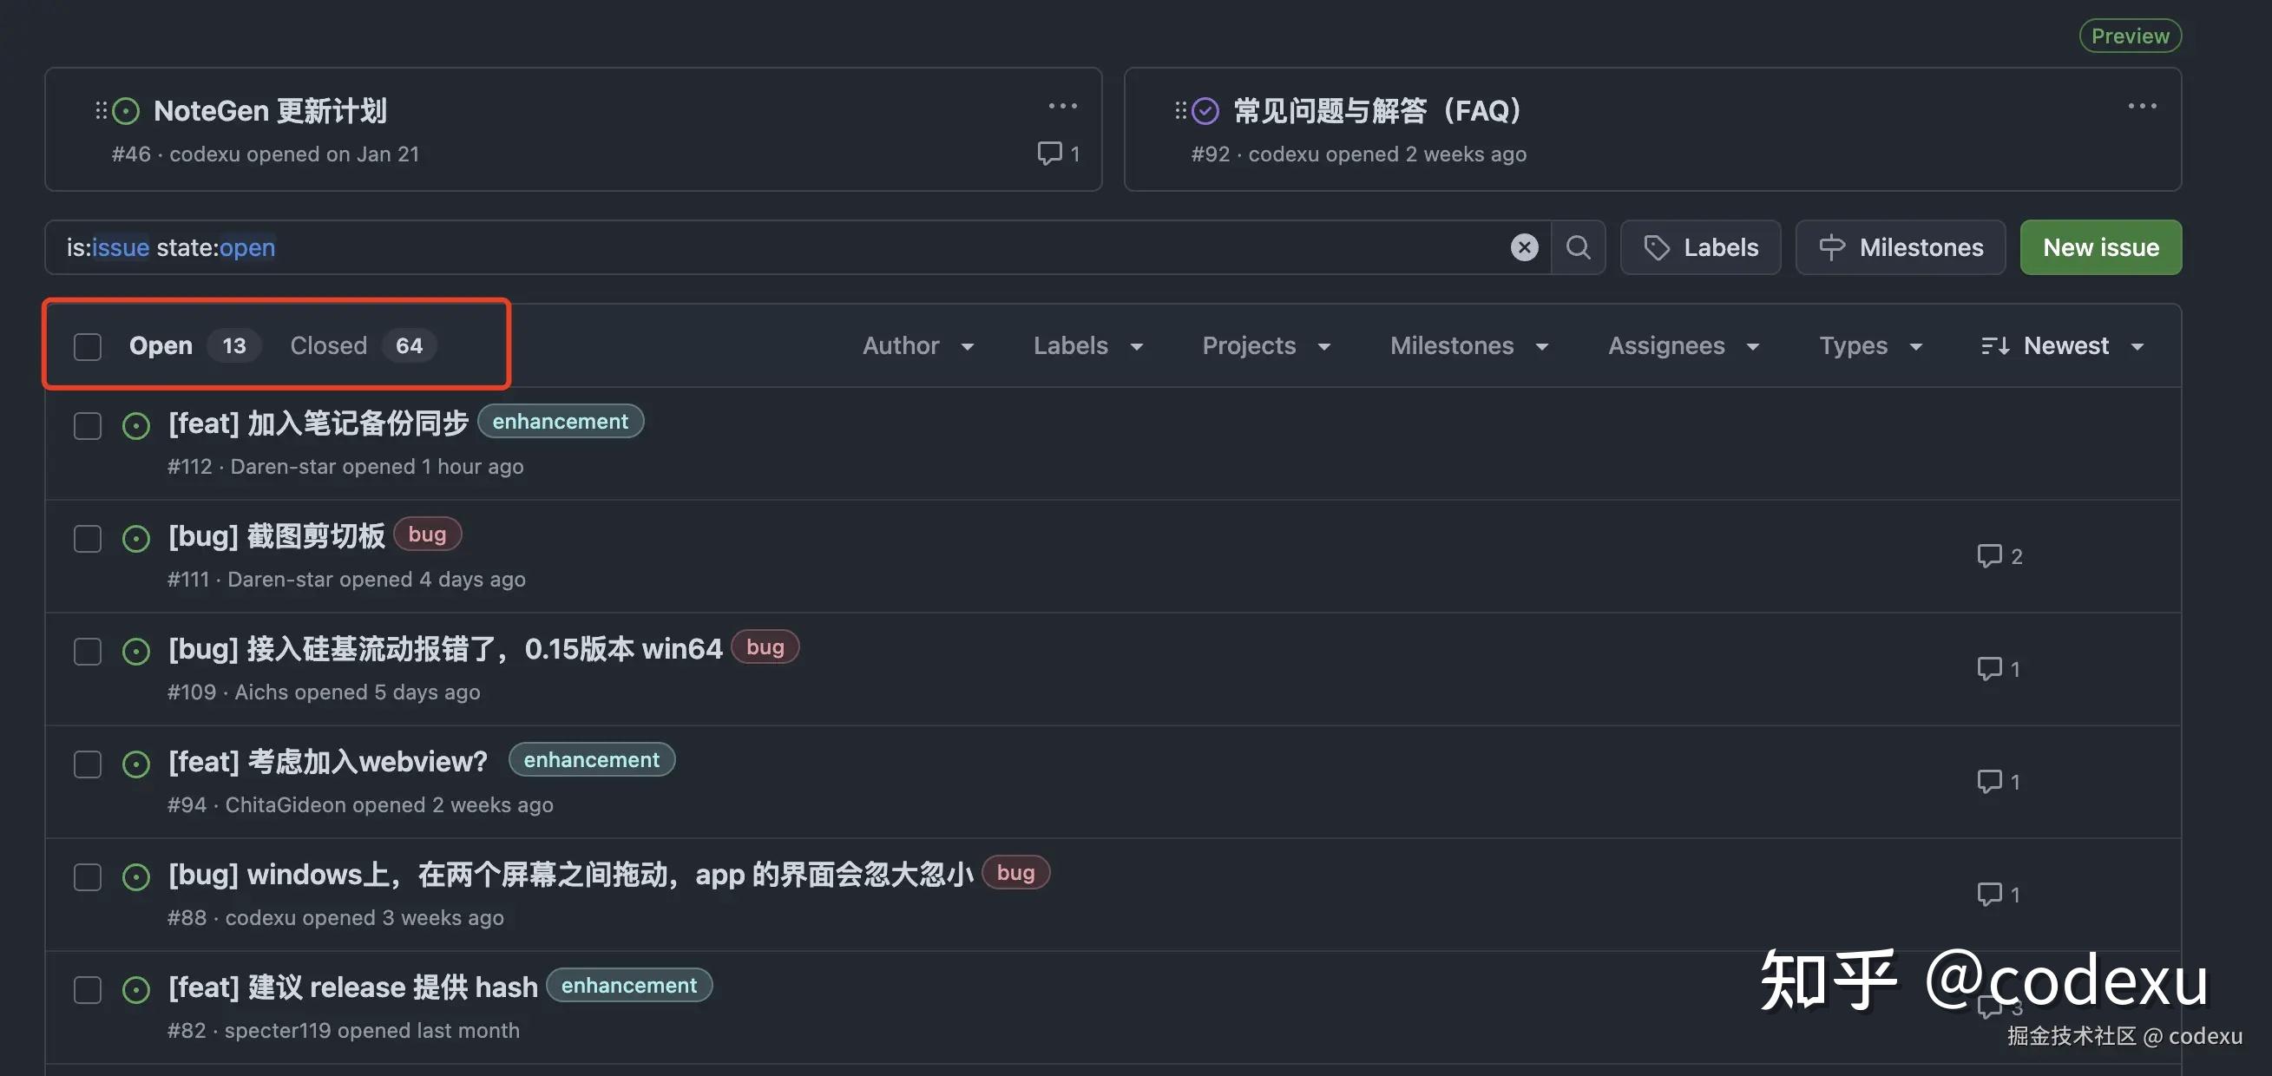The image size is (2272, 1076).
Task: Check the box for 考虑加入webview issue
Action: [x=88, y=764]
